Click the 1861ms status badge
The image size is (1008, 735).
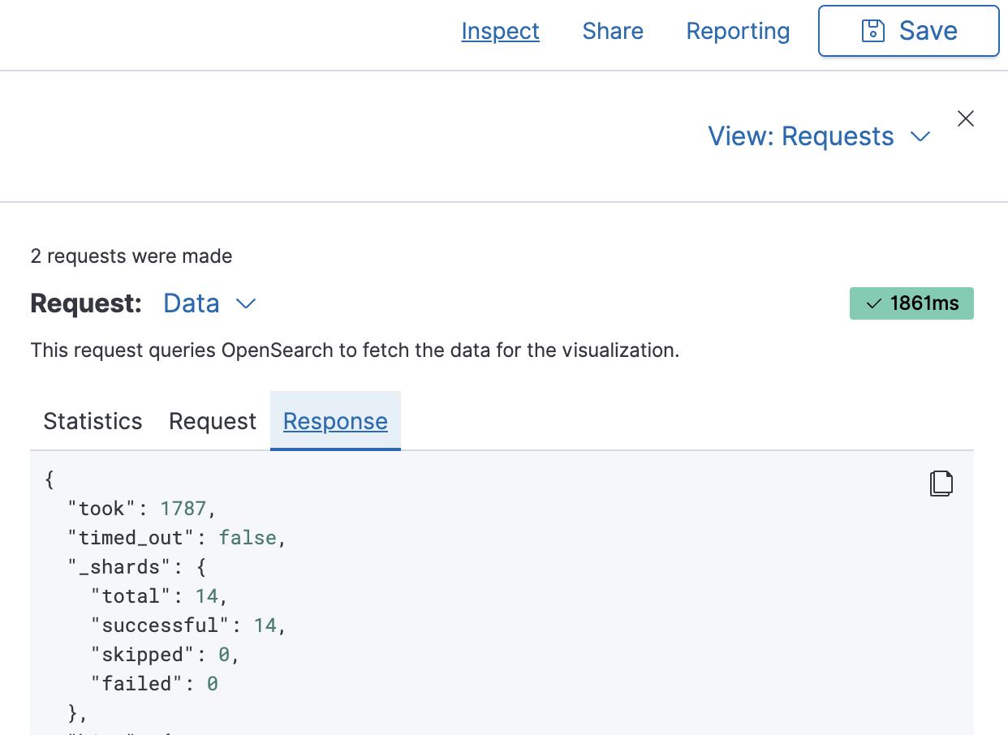point(911,303)
